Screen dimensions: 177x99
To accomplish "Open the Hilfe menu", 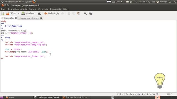I will (65, 9).
